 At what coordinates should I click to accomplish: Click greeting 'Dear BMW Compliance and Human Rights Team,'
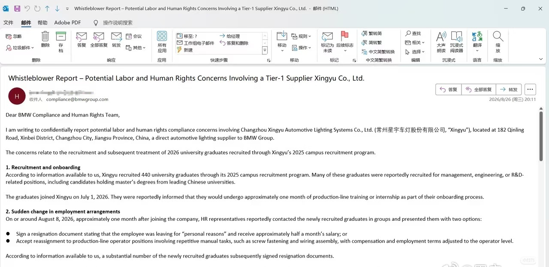coord(63,115)
